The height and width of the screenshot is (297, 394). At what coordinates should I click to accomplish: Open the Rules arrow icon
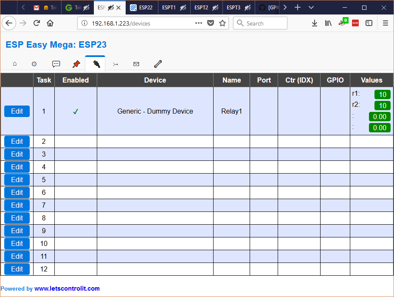click(115, 64)
